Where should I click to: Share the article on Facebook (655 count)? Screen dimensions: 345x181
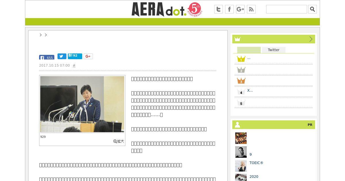point(47,57)
